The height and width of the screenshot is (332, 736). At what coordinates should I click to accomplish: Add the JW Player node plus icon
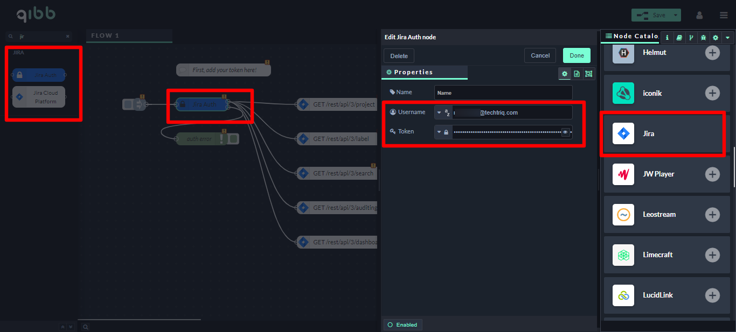coord(712,174)
